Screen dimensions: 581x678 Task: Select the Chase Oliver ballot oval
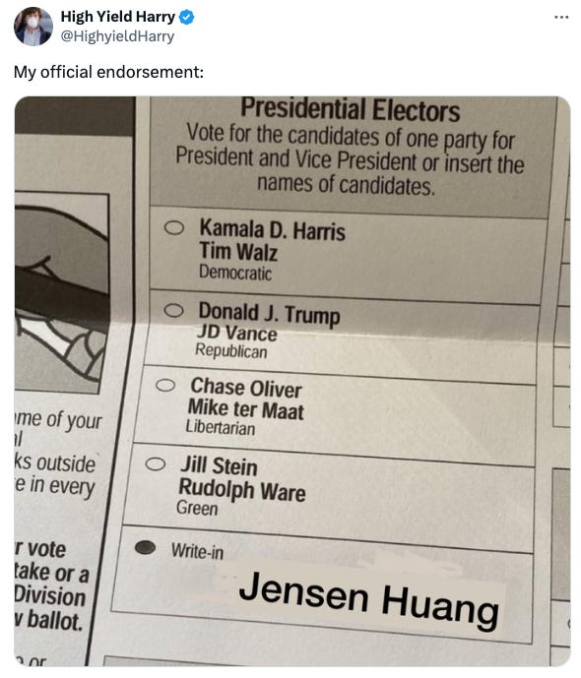click(165, 385)
